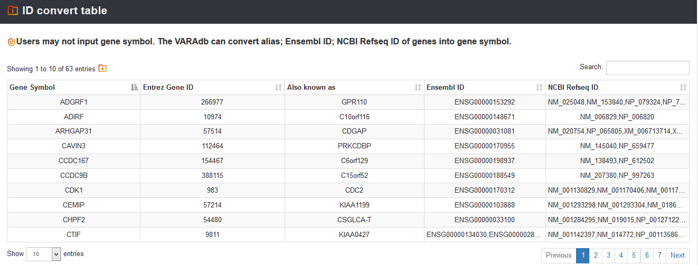Open the Show entries dropdown
Screen dimensions: 698x265
(44, 254)
